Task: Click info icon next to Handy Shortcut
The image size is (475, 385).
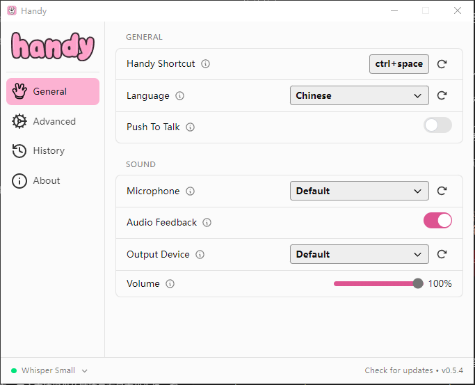Action: [205, 64]
